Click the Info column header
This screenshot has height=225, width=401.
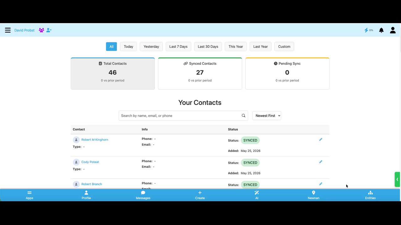[x=145, y=129]
